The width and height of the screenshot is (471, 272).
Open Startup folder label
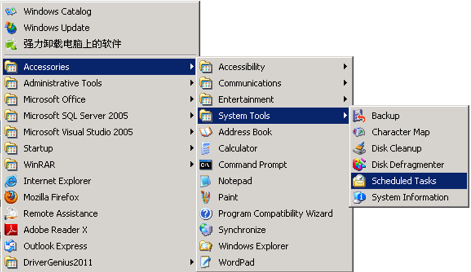[x=38, y=148]
